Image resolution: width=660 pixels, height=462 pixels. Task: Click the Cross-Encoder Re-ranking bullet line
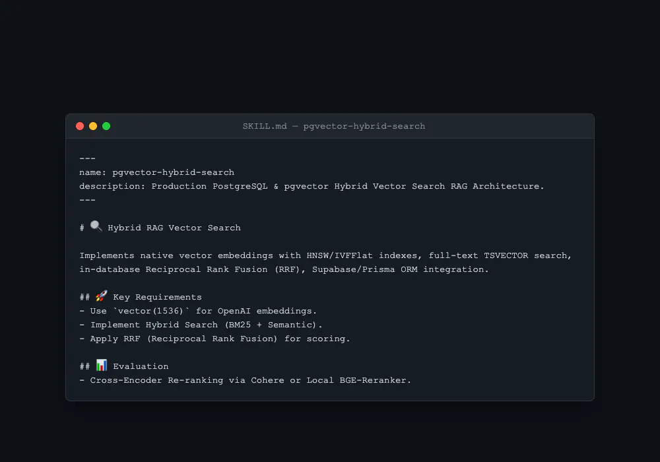point(245,380)
